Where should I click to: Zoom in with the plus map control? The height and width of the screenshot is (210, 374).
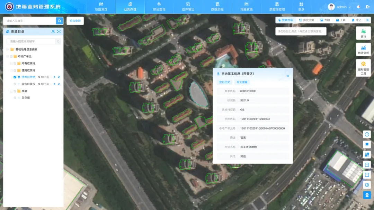(x=367, y=165)
